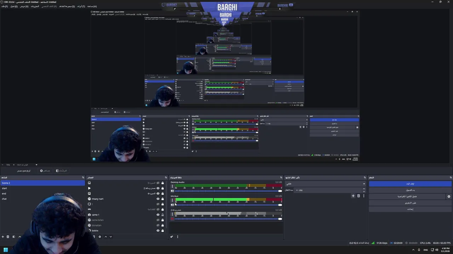
Task: Hide the botrix source eye
Action: [x=158, y=230]
